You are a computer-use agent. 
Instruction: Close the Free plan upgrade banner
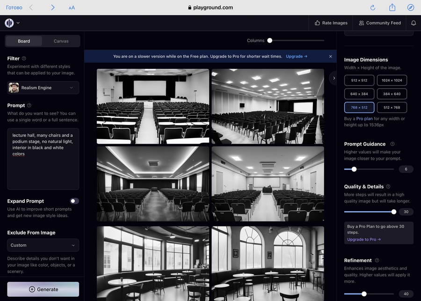(330, 57)
